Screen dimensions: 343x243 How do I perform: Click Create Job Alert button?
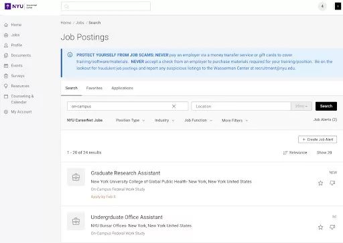tap(318, 140)
